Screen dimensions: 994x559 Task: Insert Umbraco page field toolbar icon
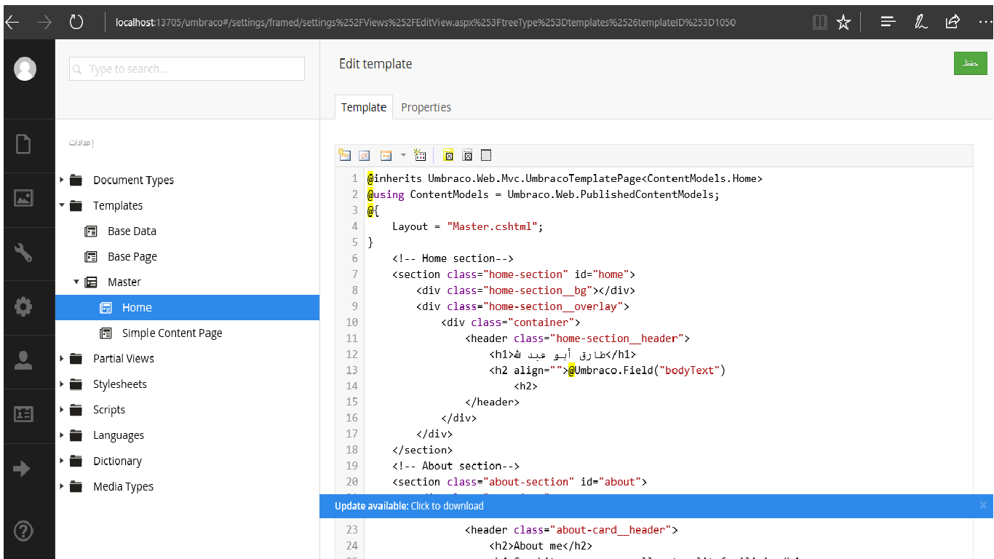[345, 155]
